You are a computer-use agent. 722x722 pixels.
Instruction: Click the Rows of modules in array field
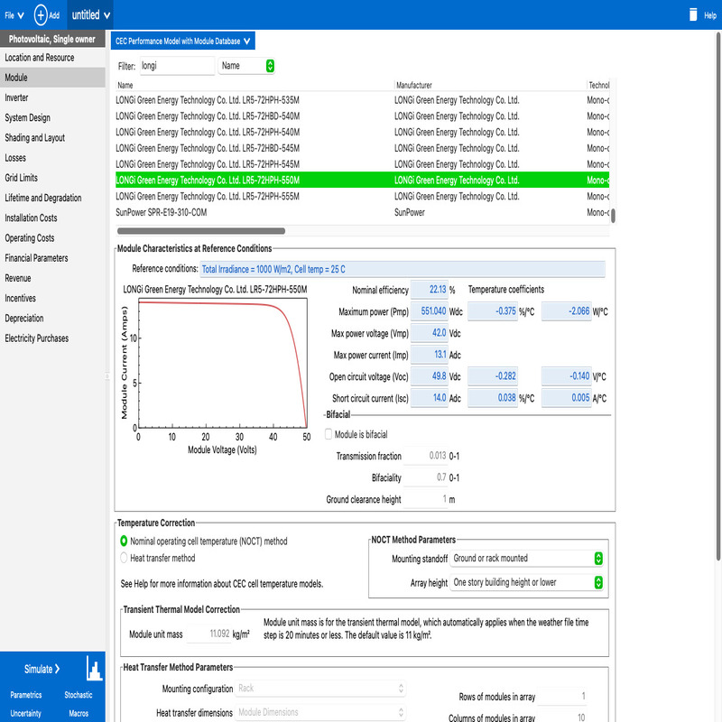562,696
